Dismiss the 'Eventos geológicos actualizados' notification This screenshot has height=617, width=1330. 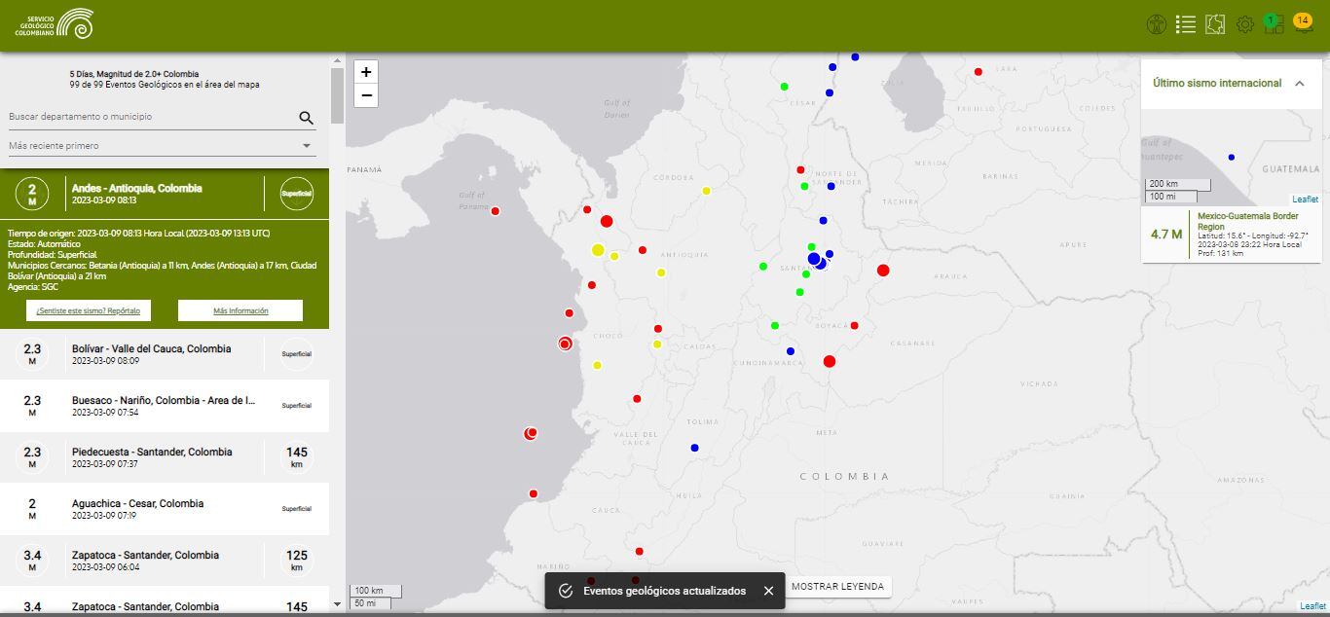pyautogui.click(x=768, y=590)
